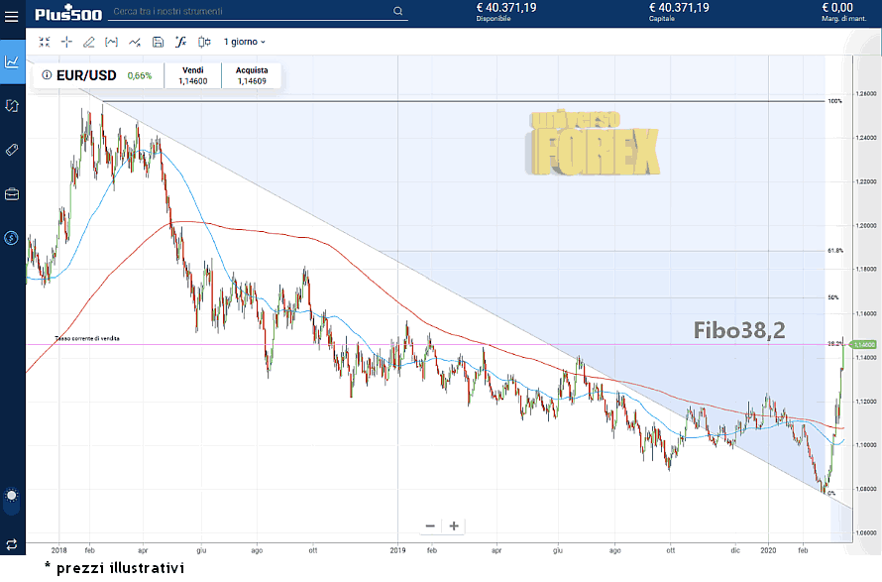Expand the 1 giorno timeframe dropdown
This screenshot has width=882, height=582.
pyautogui.click(x=244, y=42)
